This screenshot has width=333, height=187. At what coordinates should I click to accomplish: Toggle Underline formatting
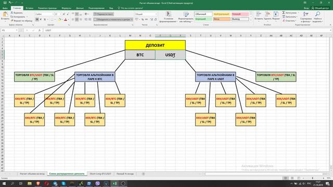click(x=45, y=19)
